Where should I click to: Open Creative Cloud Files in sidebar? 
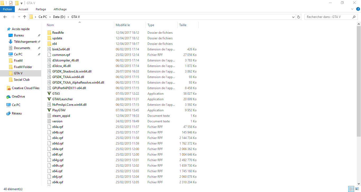pos(23,88)
